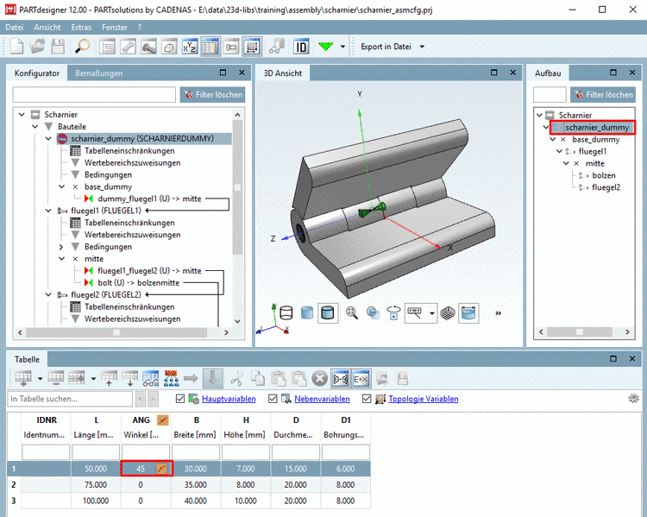Switch to the Bemaßungen tab
647x517 pixels.
[98, 73]
